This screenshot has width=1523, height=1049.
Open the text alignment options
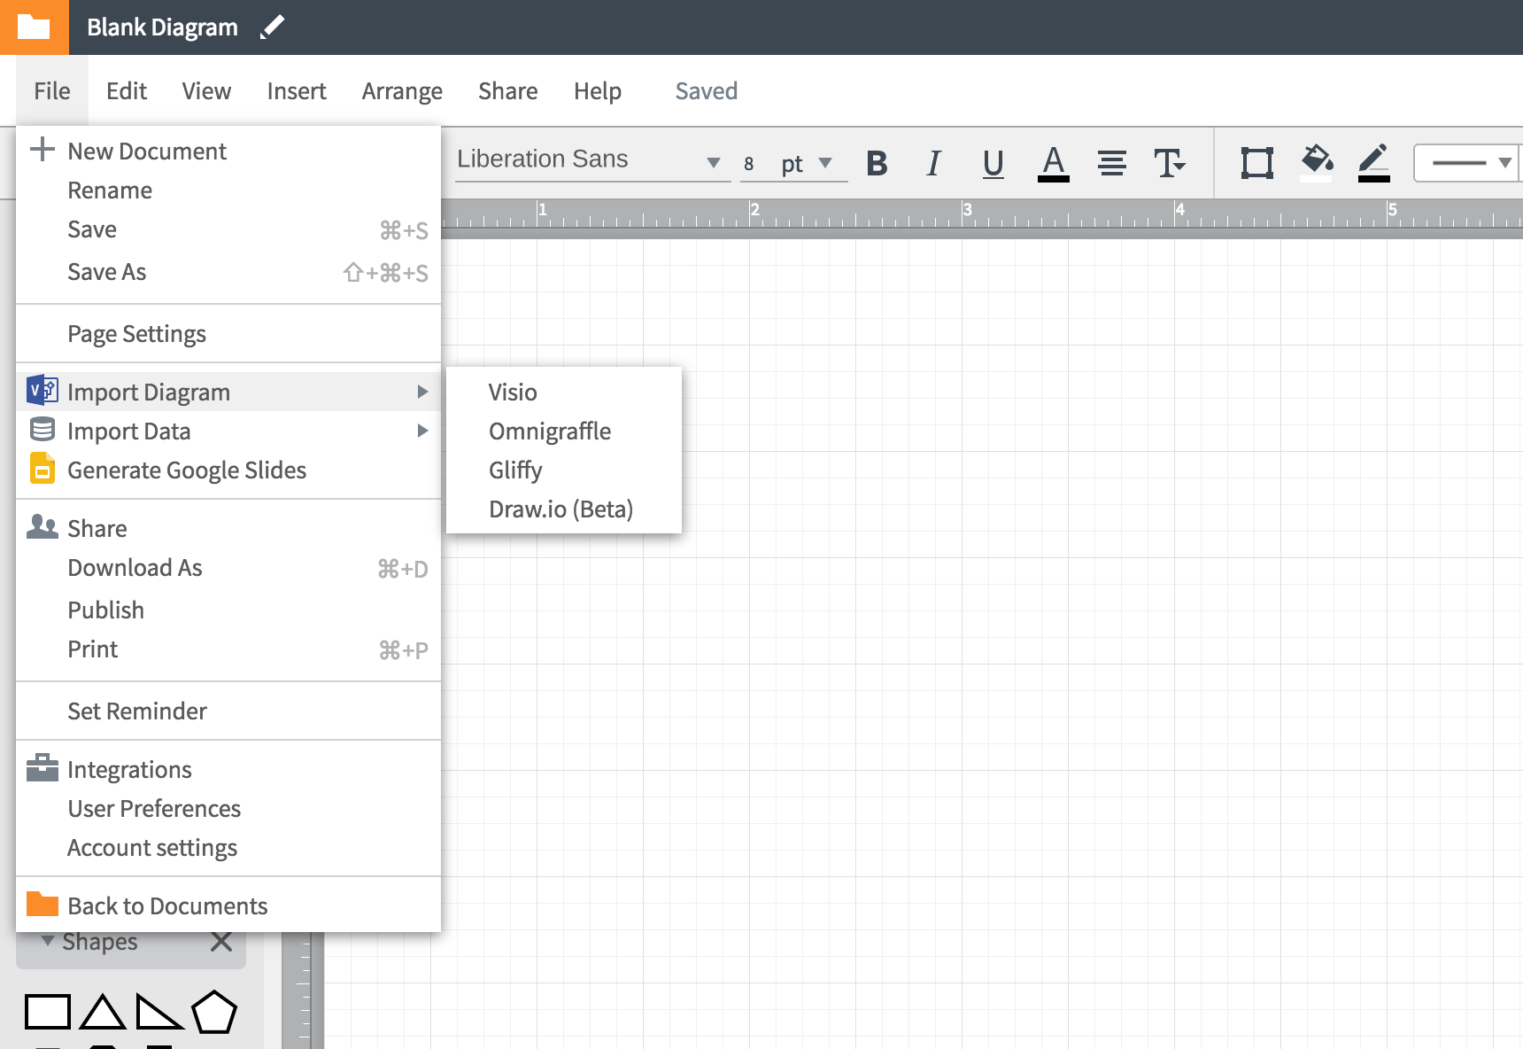(x=1111, y=163)
